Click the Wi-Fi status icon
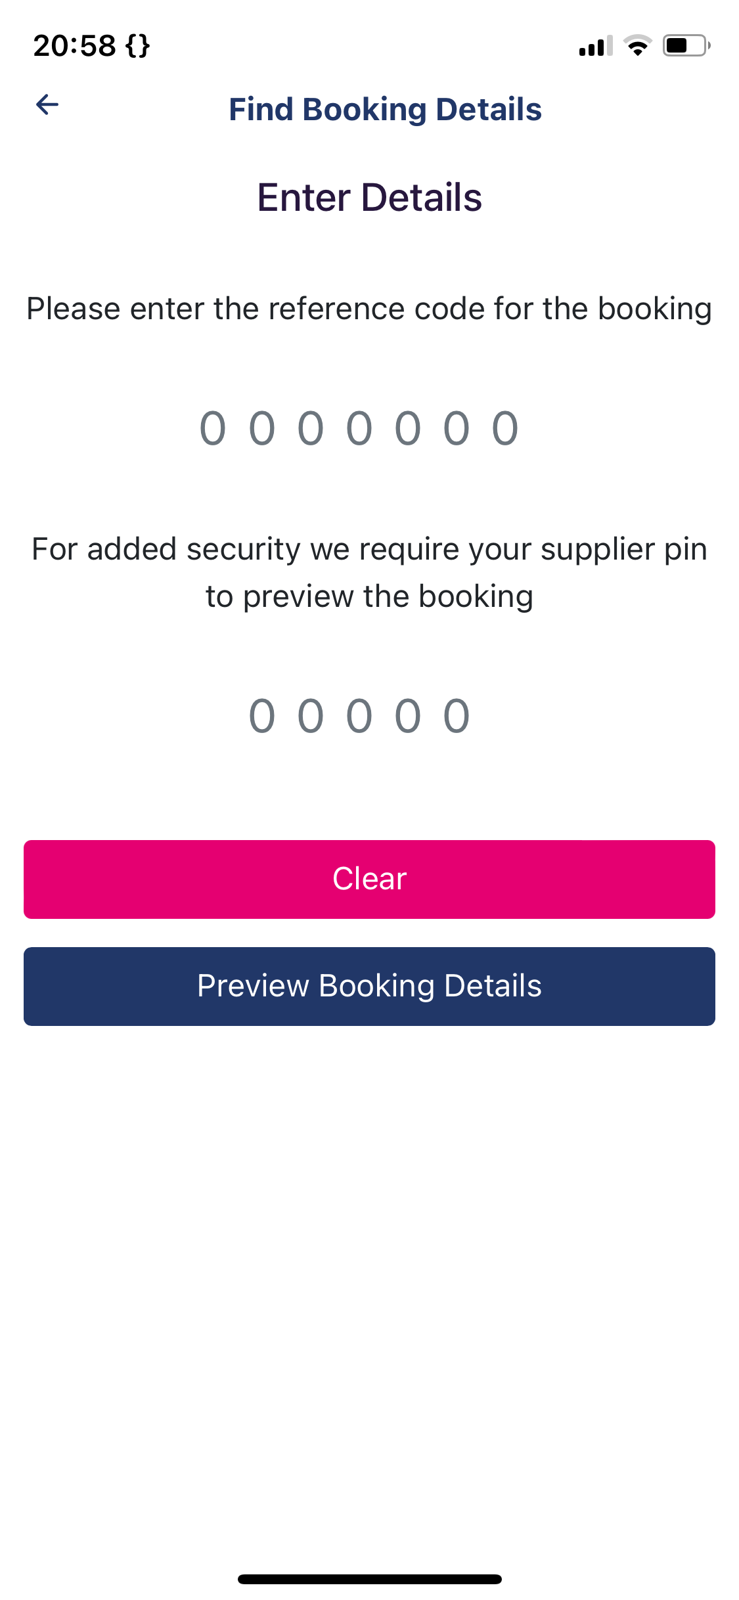Screen dimensions: 739x1600 [637, 46]
